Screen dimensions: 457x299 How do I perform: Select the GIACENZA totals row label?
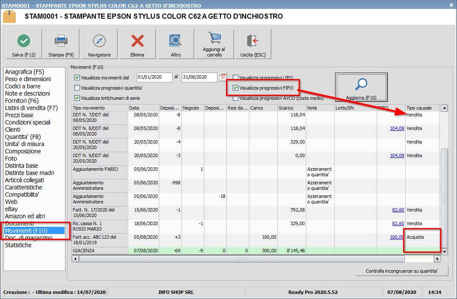[x=100, y=251]
